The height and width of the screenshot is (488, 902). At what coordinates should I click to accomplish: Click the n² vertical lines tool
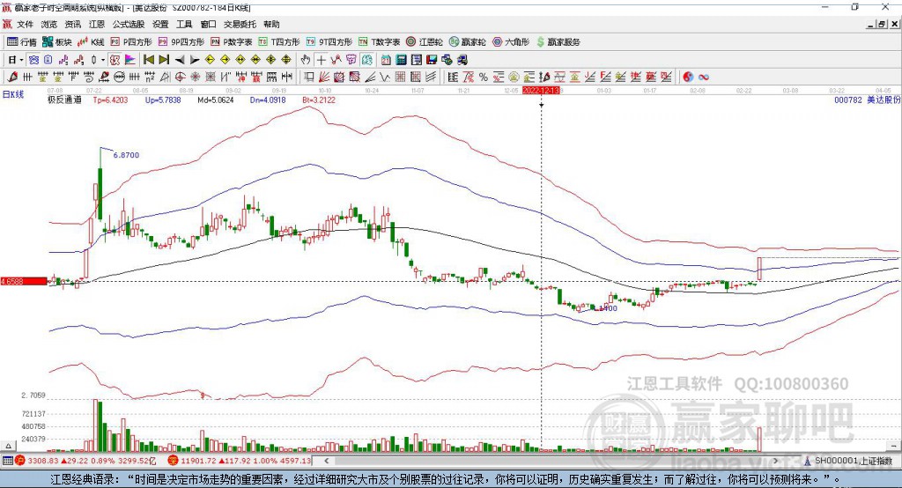tap(150, 78)
